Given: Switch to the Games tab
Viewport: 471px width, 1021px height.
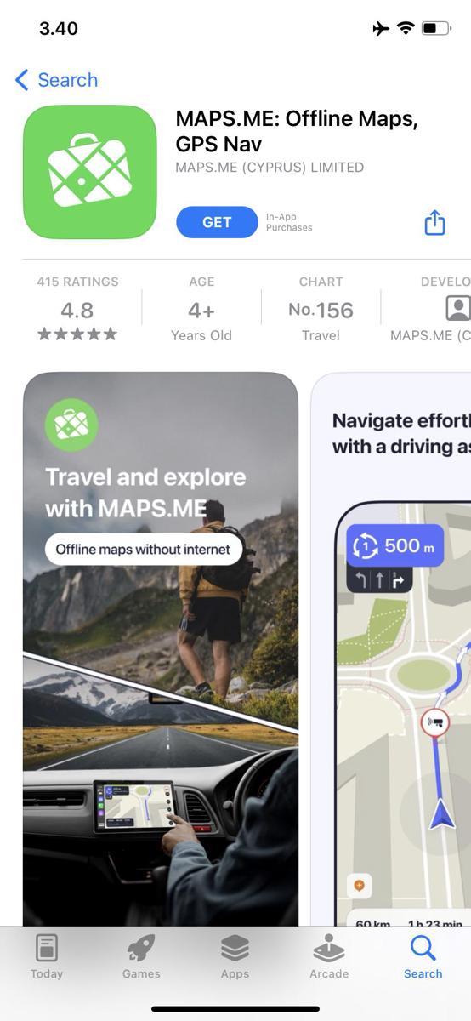Looking at the screenshot, I should coord(141,956).
